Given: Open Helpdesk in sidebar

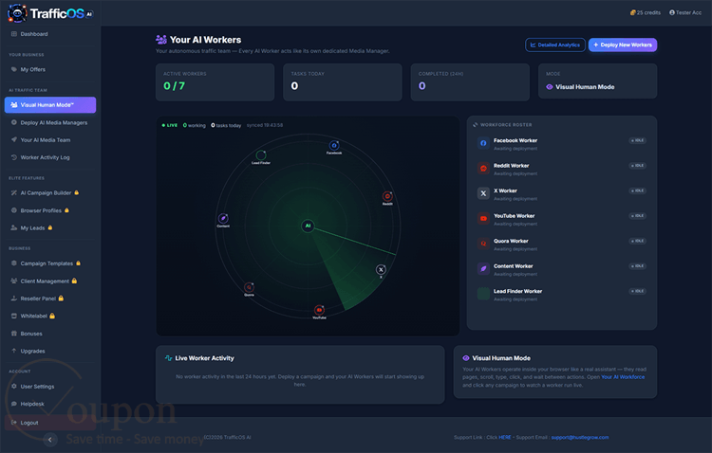Looking at the screenshot, I should coord(50,404).
